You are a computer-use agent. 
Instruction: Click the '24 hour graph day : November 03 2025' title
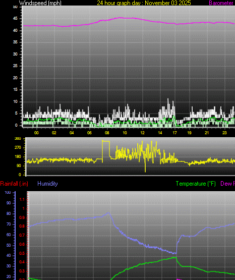(144, 3)
